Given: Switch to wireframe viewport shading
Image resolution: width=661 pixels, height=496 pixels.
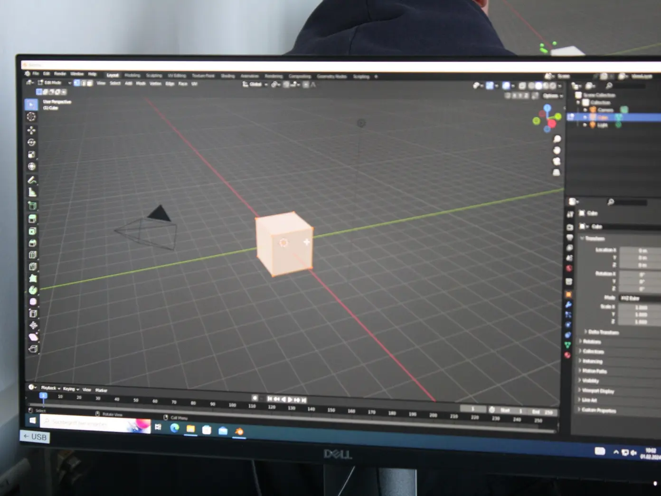Looking at the screenshot, I should tap(531, 86).
